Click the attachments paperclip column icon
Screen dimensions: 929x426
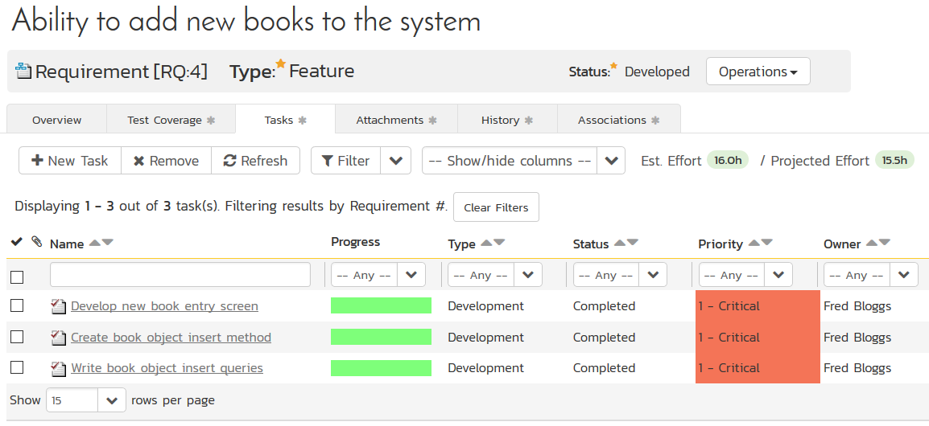36,242
